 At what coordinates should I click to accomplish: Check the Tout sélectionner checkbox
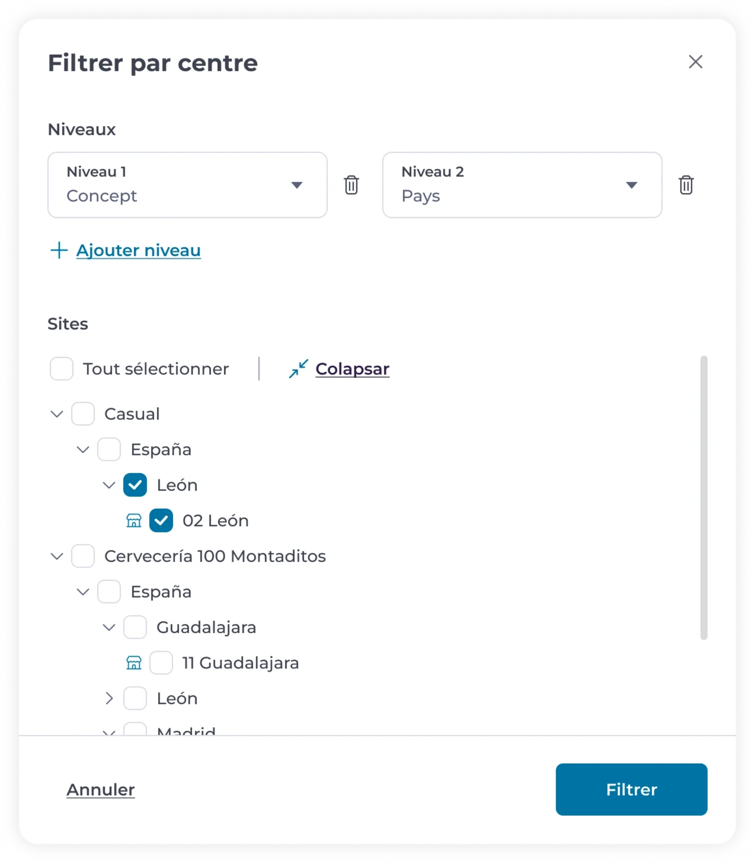[61, 369]
